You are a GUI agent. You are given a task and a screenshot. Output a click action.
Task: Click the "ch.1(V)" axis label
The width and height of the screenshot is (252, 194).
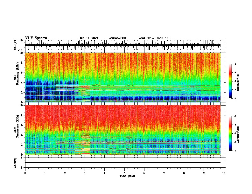15,45
